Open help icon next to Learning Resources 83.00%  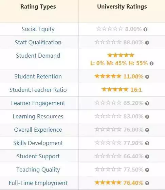point(147,117)
